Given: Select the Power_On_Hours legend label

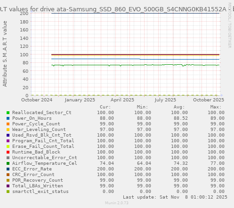Looking at the screenshot, I should [32, 118].
